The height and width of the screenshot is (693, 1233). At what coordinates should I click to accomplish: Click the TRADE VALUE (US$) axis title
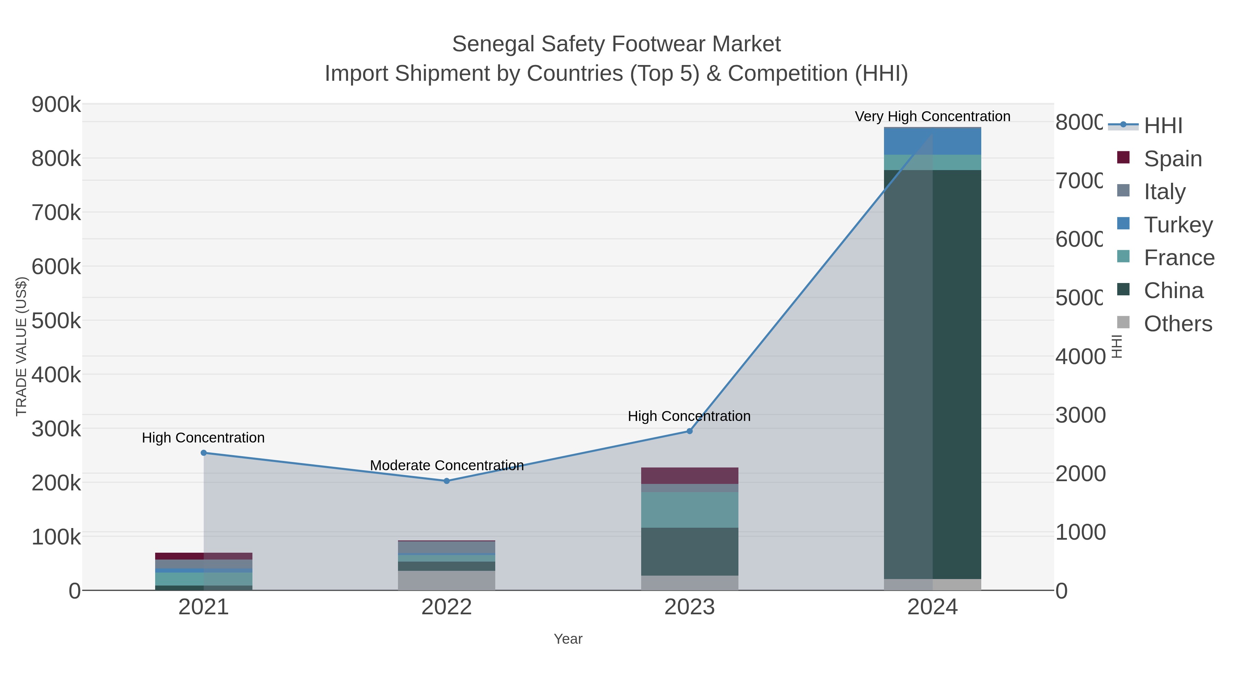[x=21, y=346]
